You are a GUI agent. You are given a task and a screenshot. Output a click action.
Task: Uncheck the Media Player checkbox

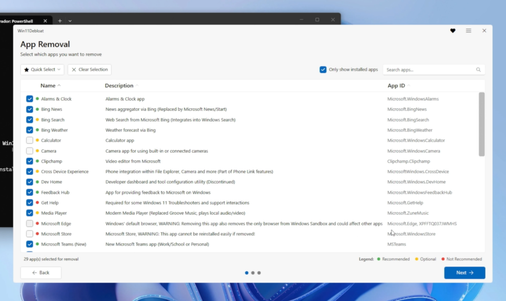pyautogui.click(x=29, y=213)
